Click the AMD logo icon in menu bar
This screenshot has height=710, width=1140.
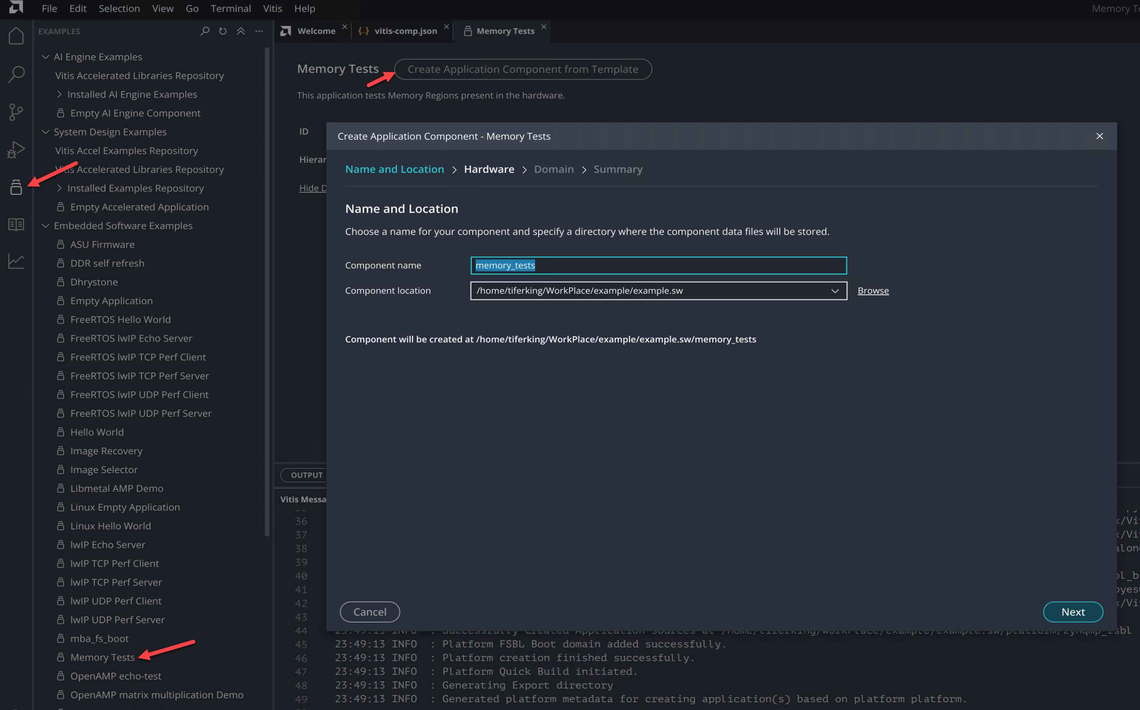(x=16, y=7)
